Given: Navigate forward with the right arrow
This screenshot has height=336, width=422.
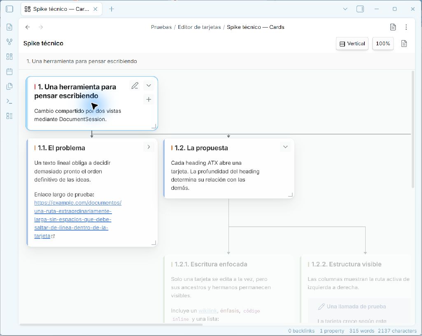Looking at the screenshot, I should pos(41,27).
